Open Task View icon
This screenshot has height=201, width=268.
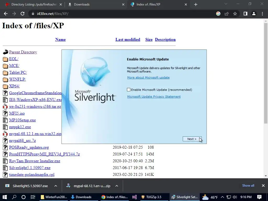point(33,197)
